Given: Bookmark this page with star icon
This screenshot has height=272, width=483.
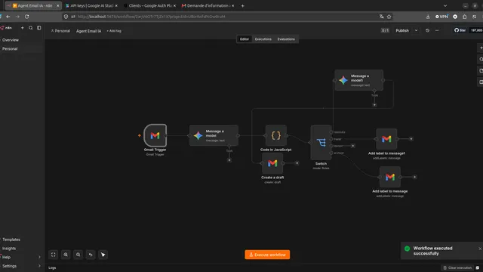Looking at the screenshot, I should point(389,17).
